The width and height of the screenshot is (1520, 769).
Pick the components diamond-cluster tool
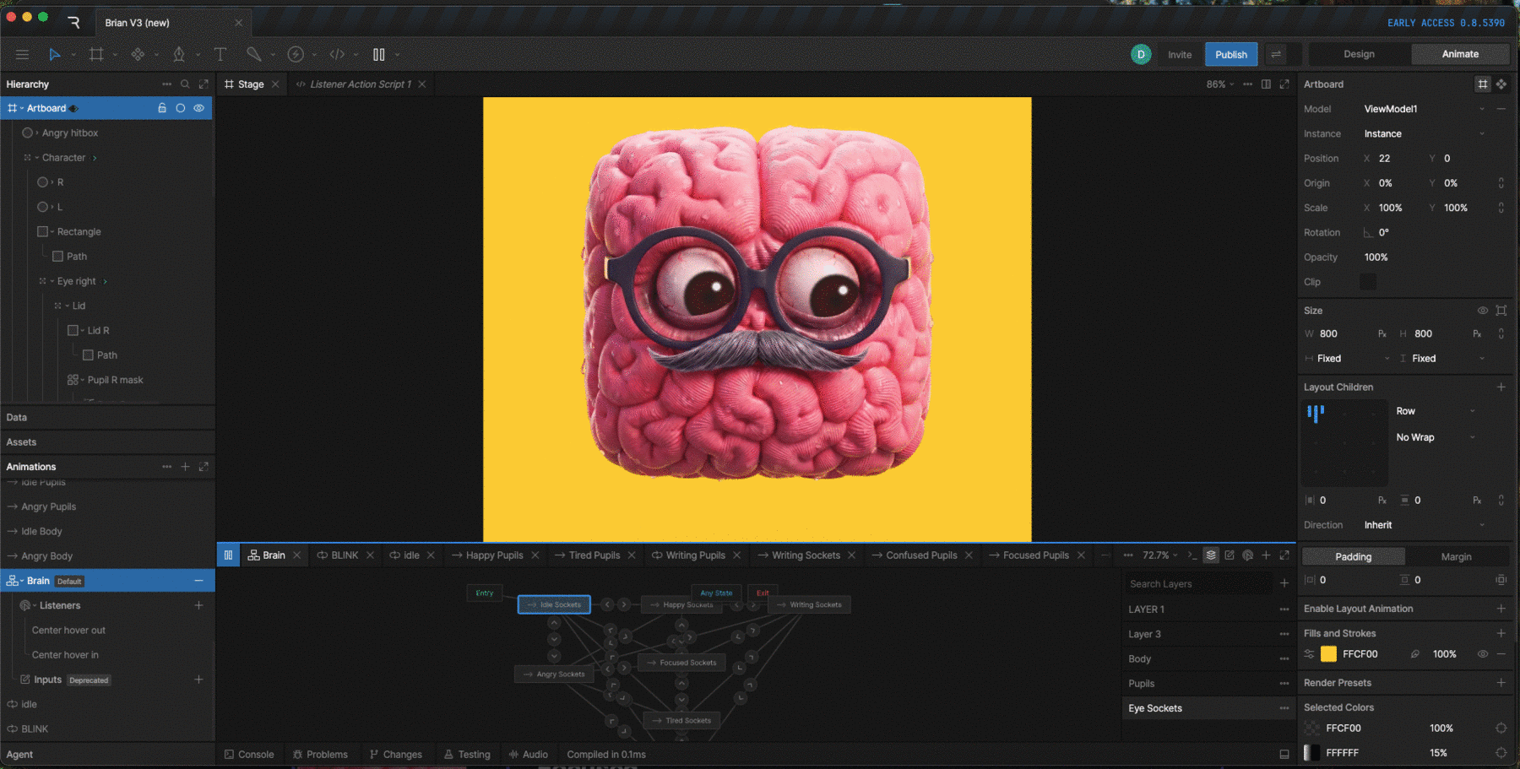coord(138,54)
